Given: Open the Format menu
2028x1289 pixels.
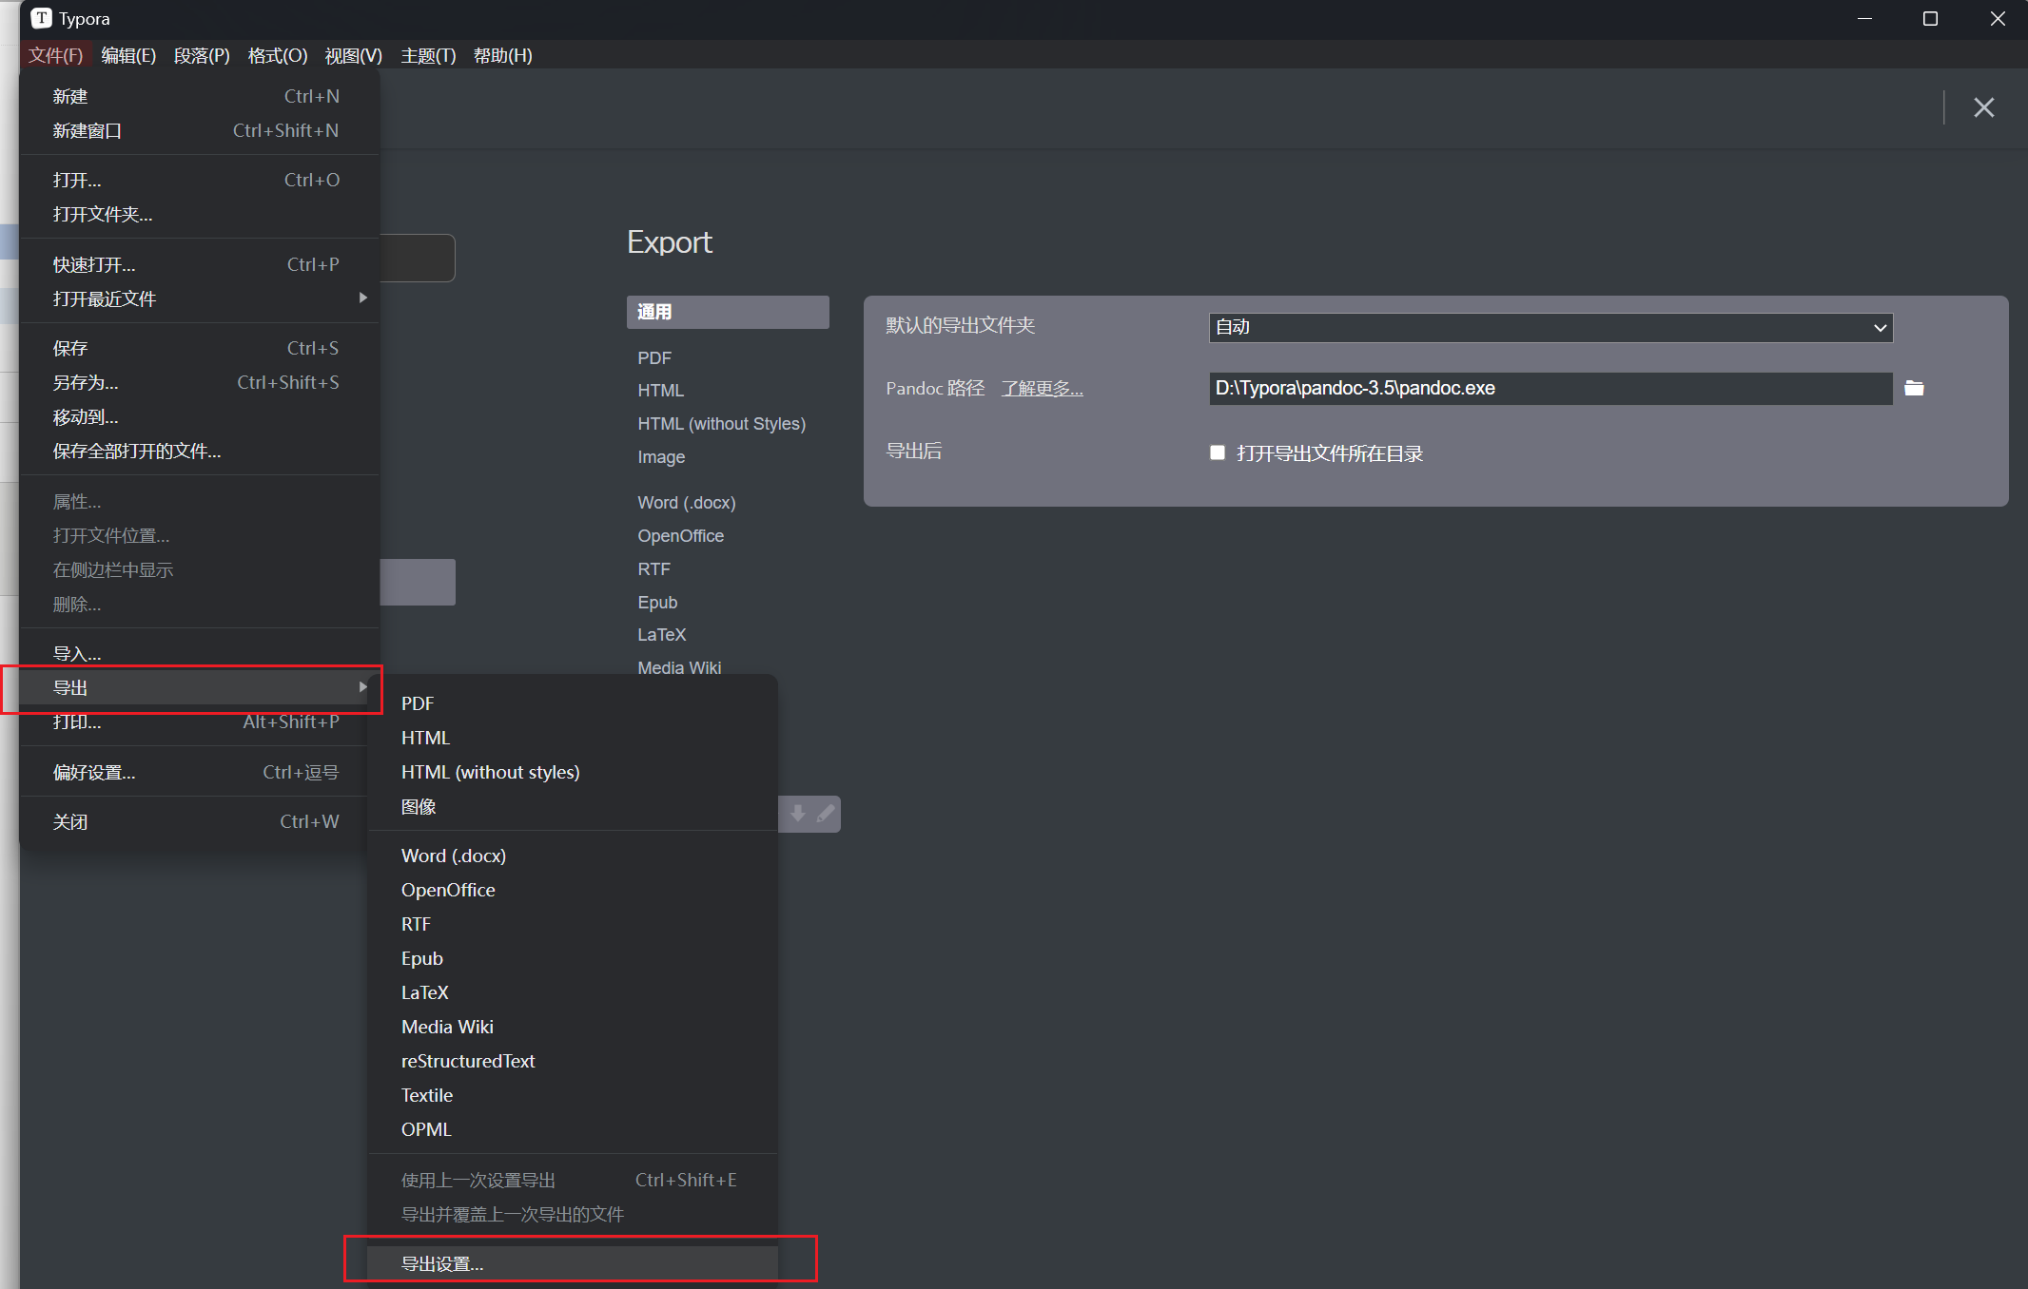Looking at the screenshot, I should 277,55.
